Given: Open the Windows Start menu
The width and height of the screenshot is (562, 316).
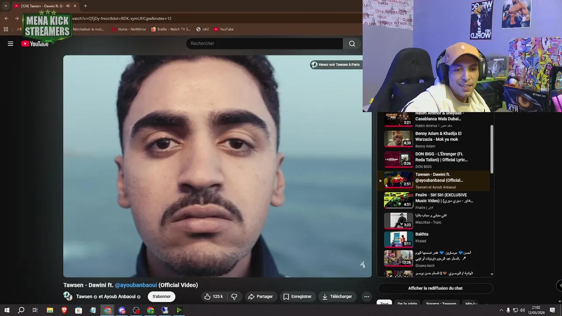Looking at the screenshot, I should pos(7,310).
